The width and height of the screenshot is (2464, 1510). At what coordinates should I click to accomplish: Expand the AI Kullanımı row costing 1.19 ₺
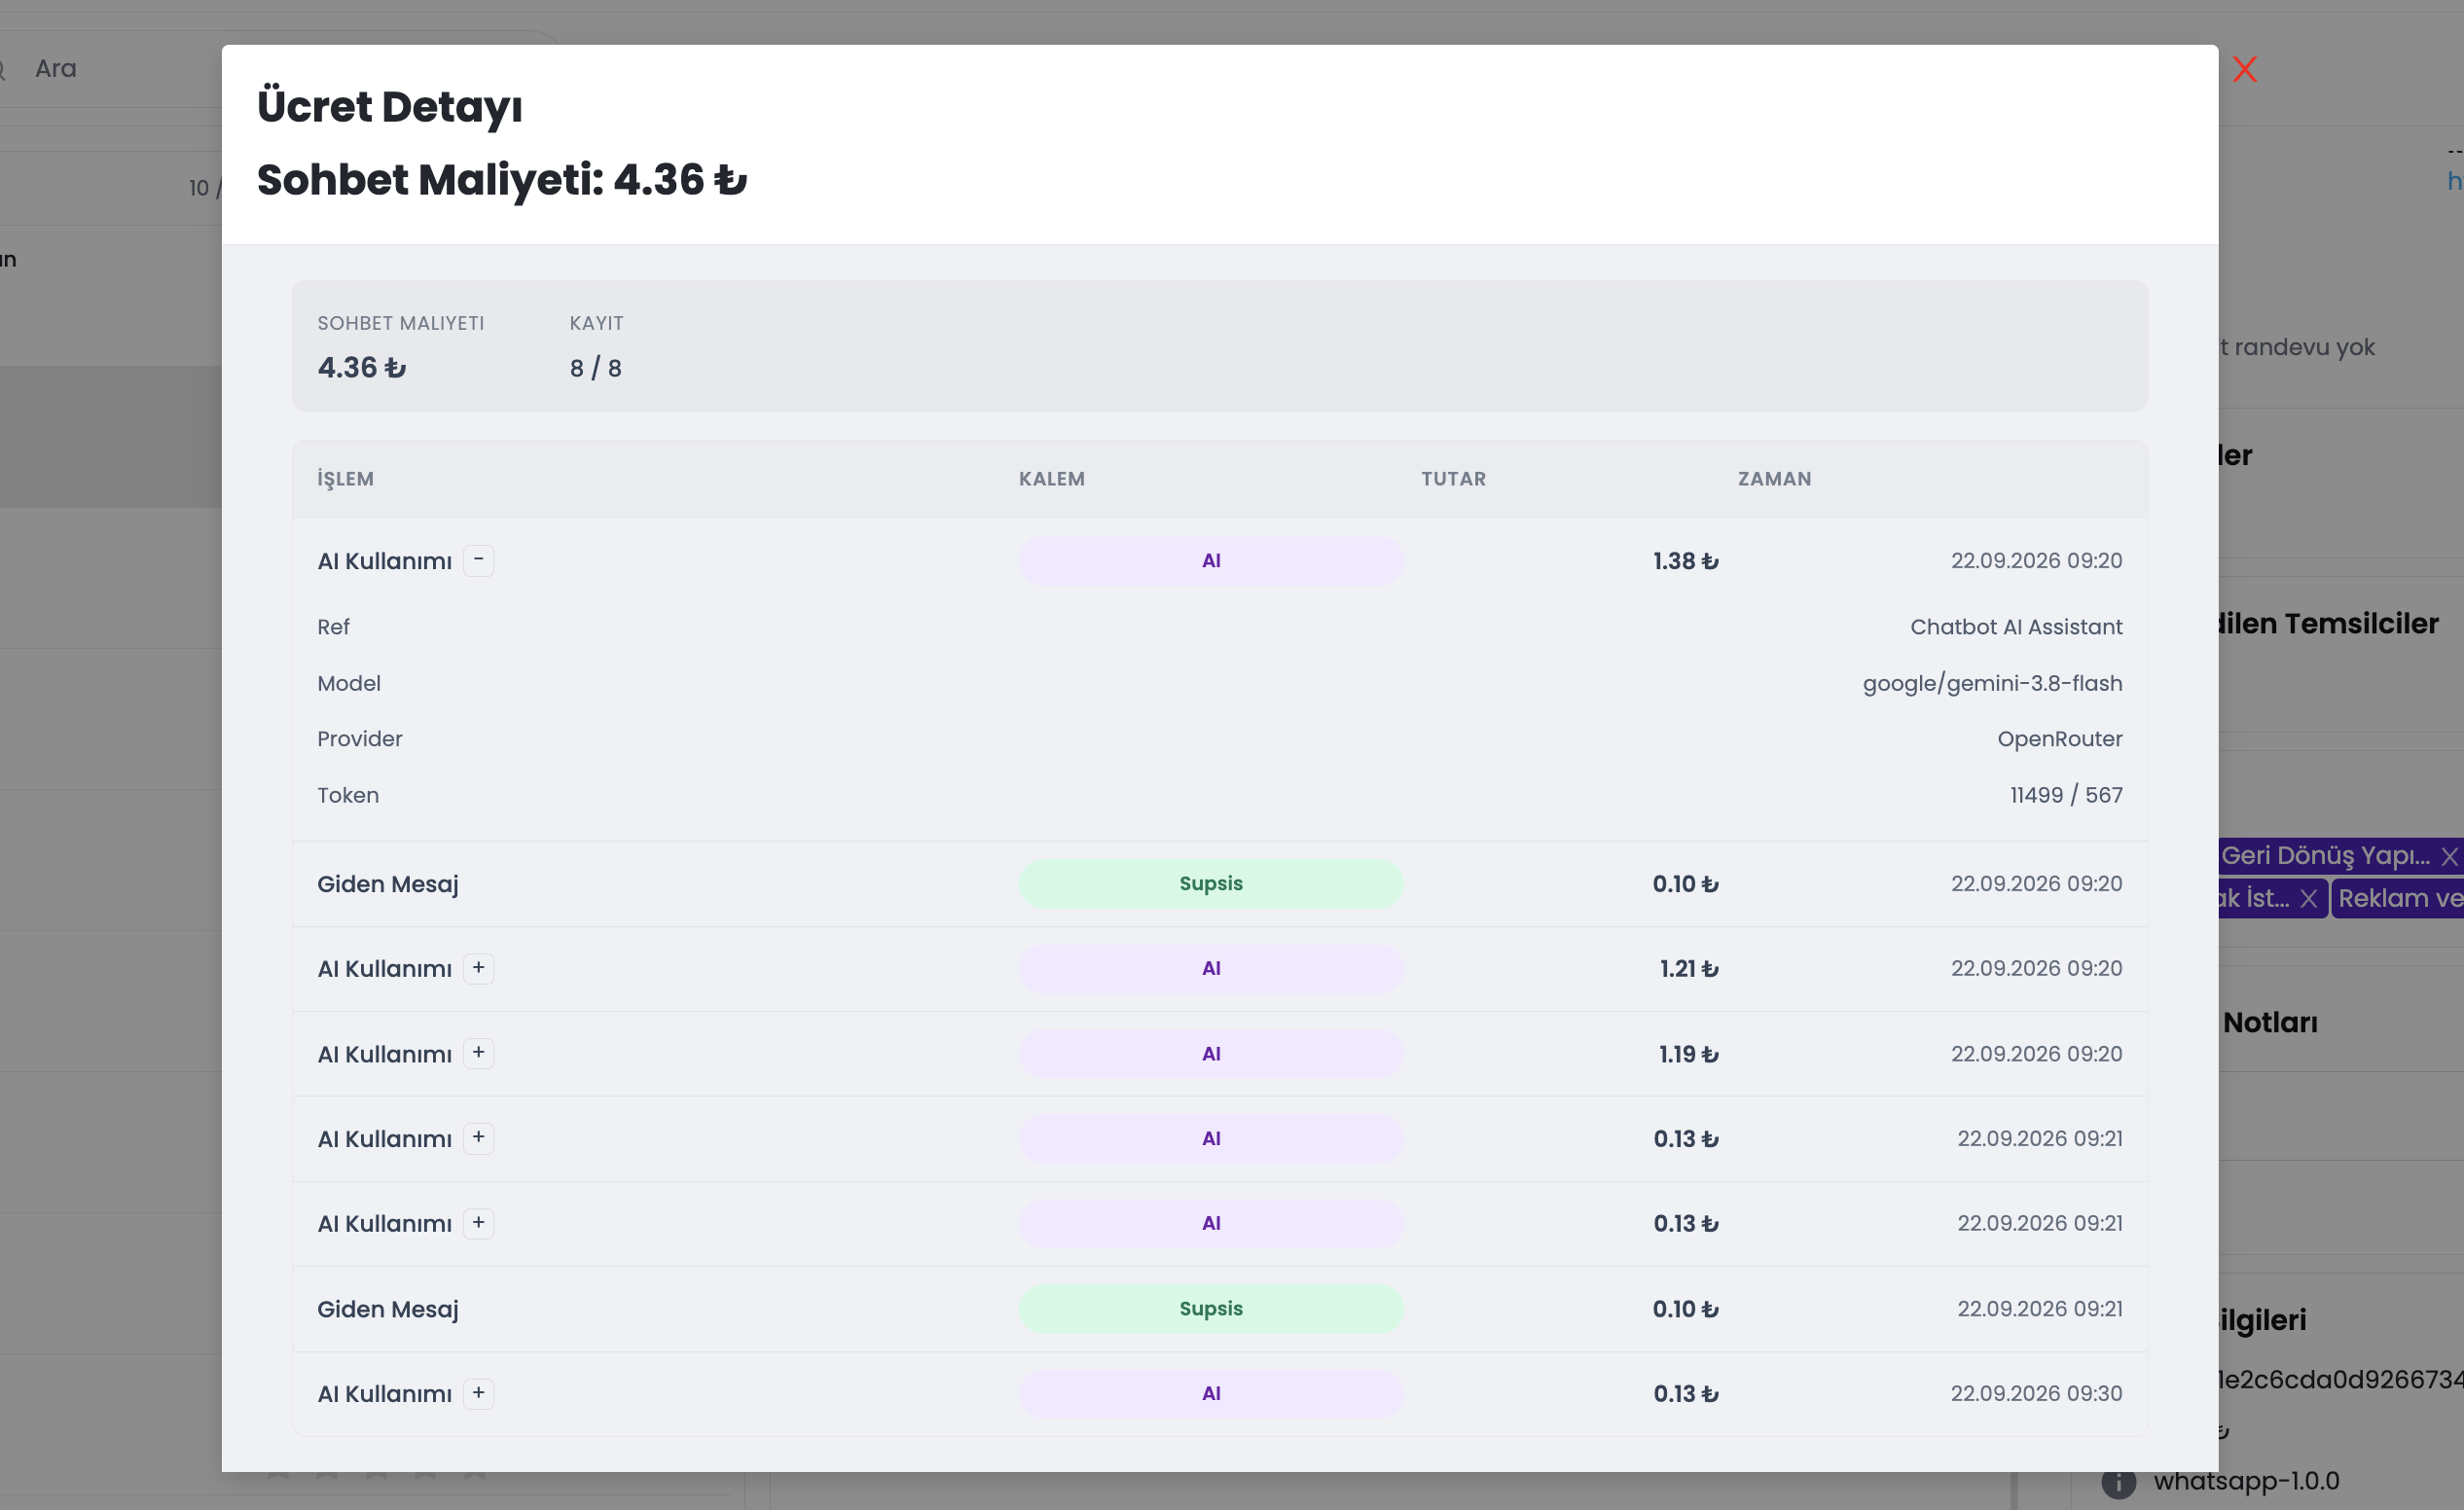(479, 1053)
